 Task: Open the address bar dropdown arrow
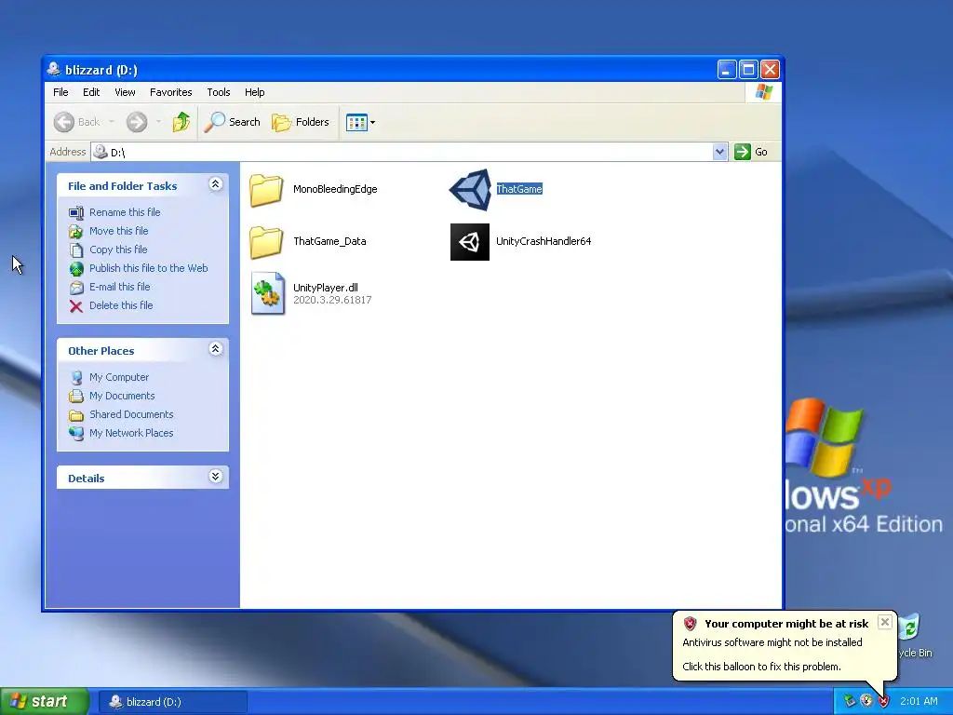click(719, 152)
